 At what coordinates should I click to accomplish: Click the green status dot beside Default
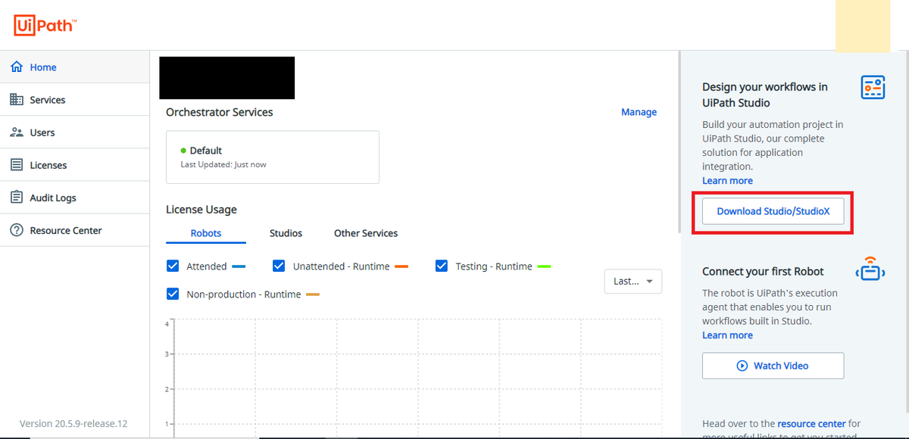(x=183, y=151)
